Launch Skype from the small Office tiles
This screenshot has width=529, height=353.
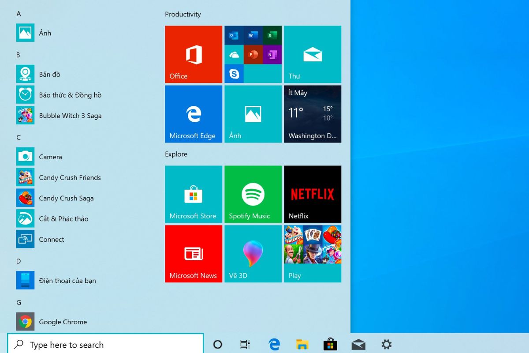click(234, 74)
